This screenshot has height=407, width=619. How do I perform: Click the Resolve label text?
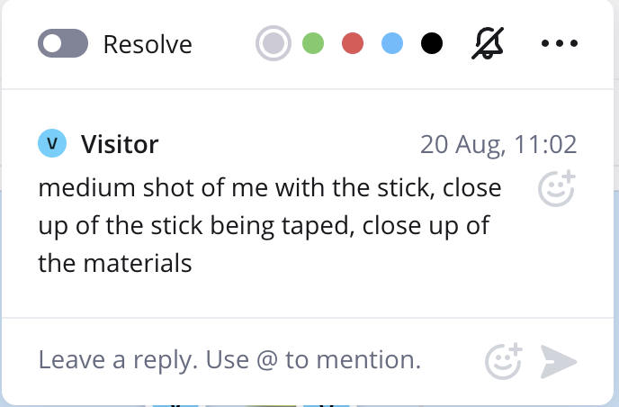(x=148, y=44)
